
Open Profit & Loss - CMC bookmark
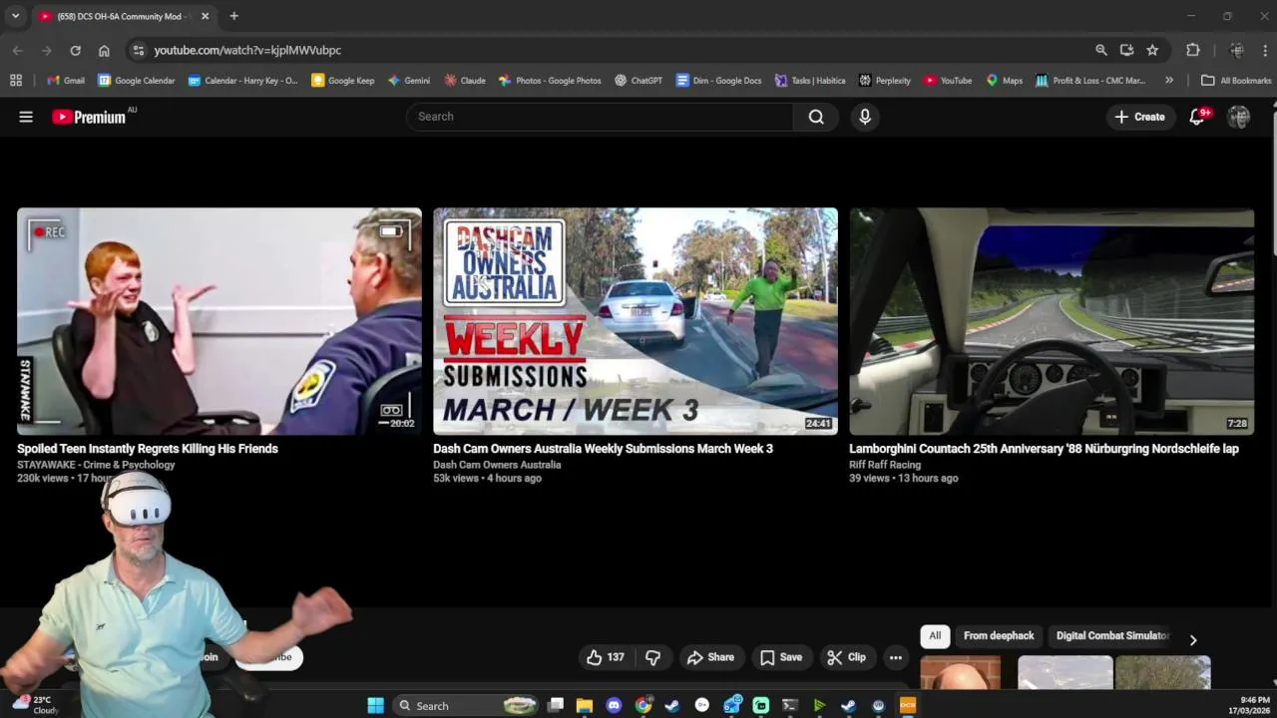[1090, 81]
